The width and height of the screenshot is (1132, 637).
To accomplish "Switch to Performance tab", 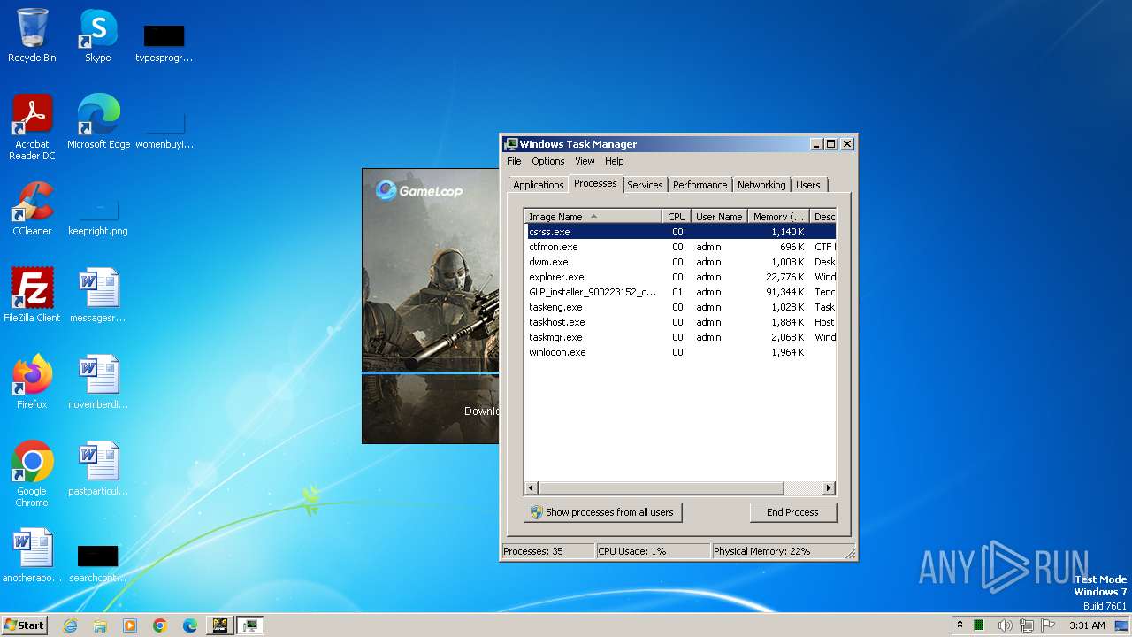I will [700, 185].
